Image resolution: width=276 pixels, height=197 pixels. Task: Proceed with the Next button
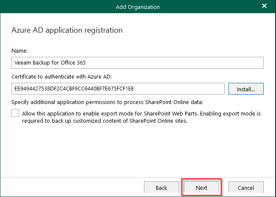tap(201, 188)
